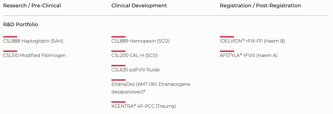Click the red bar above EtranaDez
This screenshot has width=333, height=114.
tap(118, 80)
